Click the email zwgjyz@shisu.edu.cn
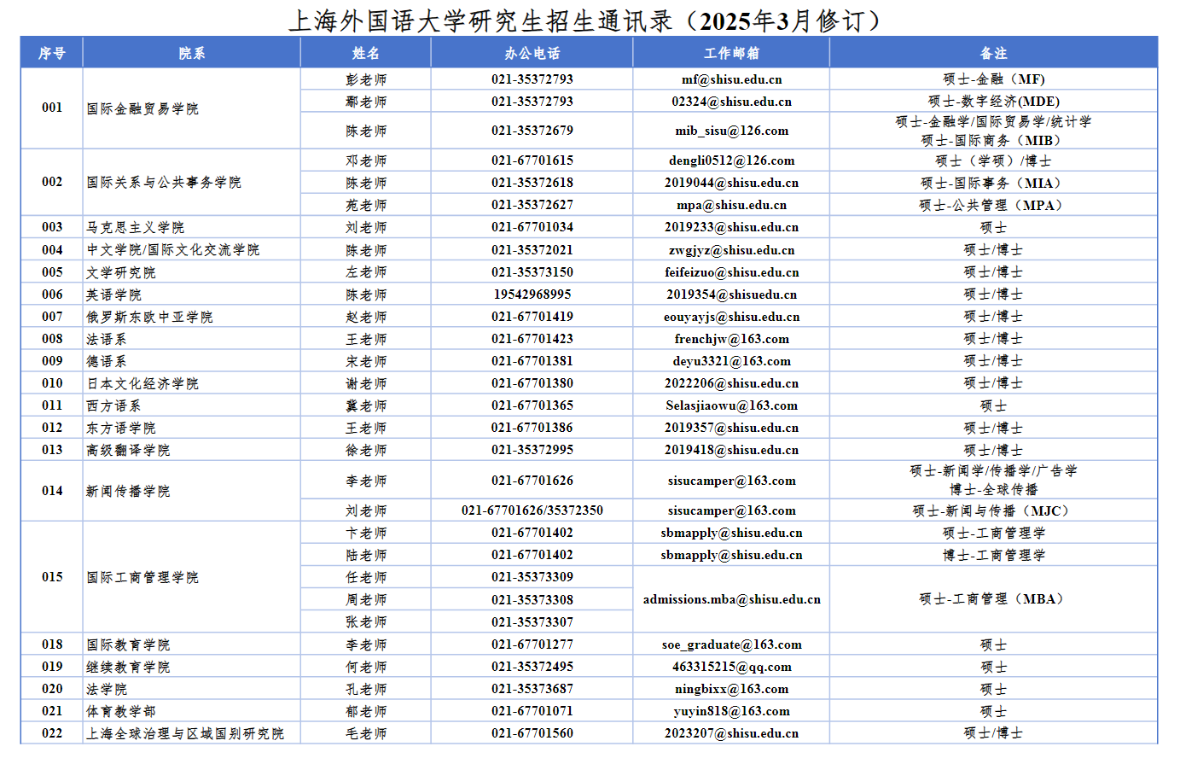 (731, 250)
